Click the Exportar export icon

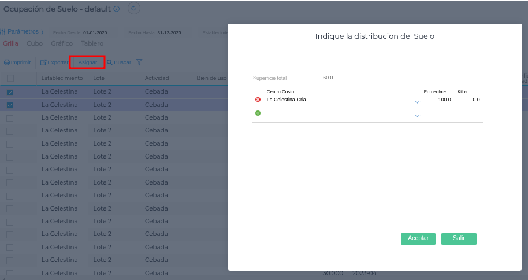[x=43, y=62]
